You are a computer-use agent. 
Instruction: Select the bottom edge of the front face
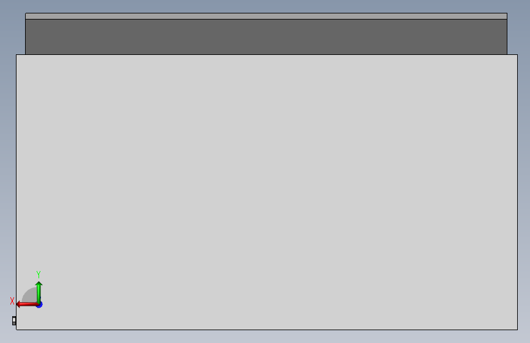pos(267,330)
